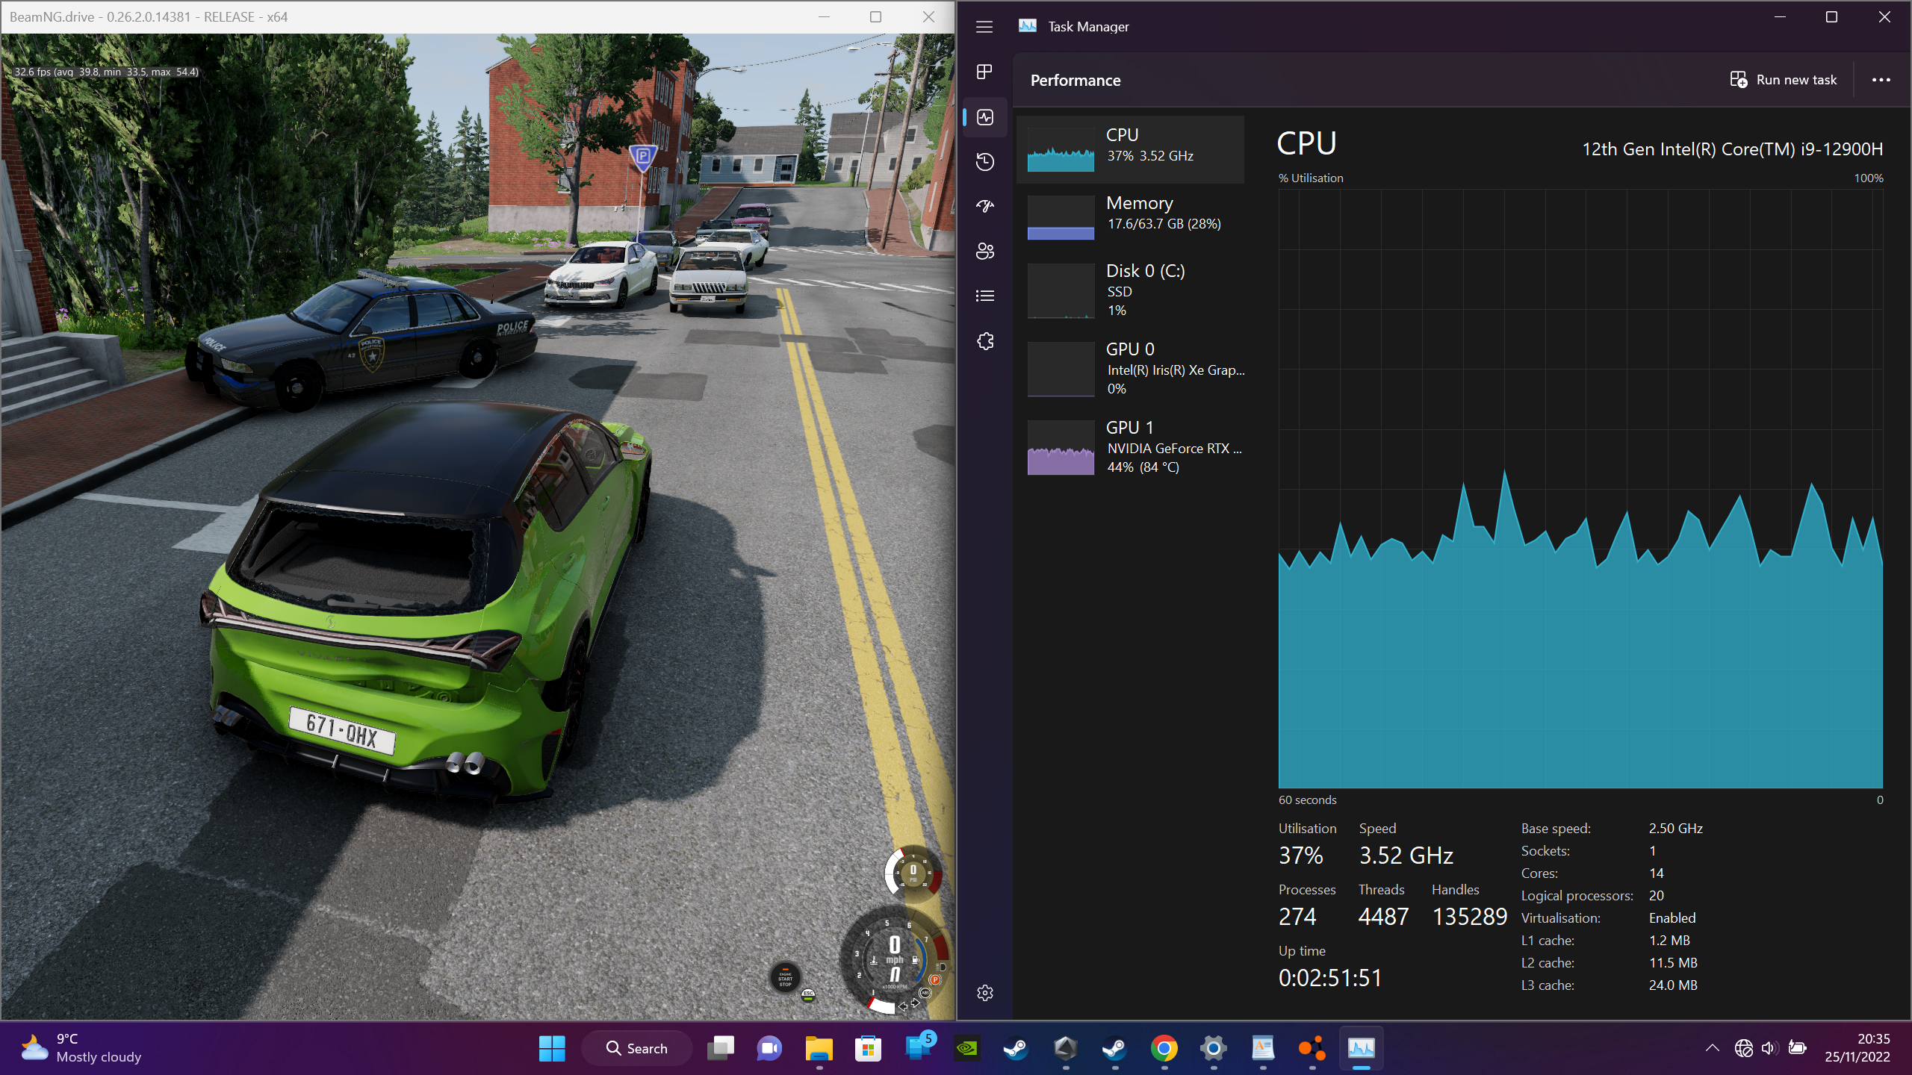Select the Memory performance entry
This screenshot has width=1912, height=1075.
(x=1130, y=217)
